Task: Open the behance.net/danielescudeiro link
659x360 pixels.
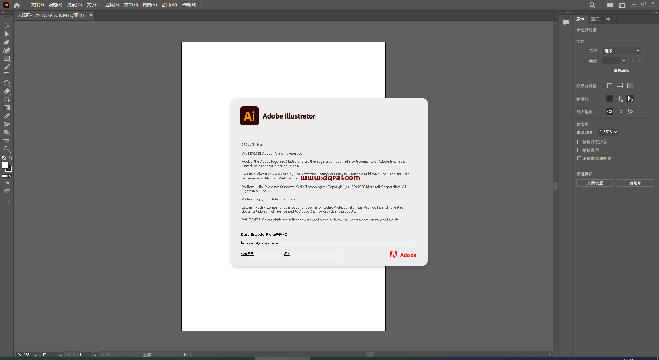Action: pos(261,243)
